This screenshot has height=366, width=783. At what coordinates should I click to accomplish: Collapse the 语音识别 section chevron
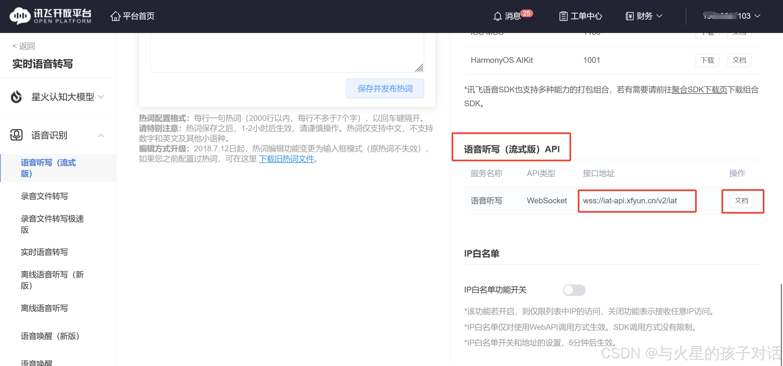[x=101, y=135]
